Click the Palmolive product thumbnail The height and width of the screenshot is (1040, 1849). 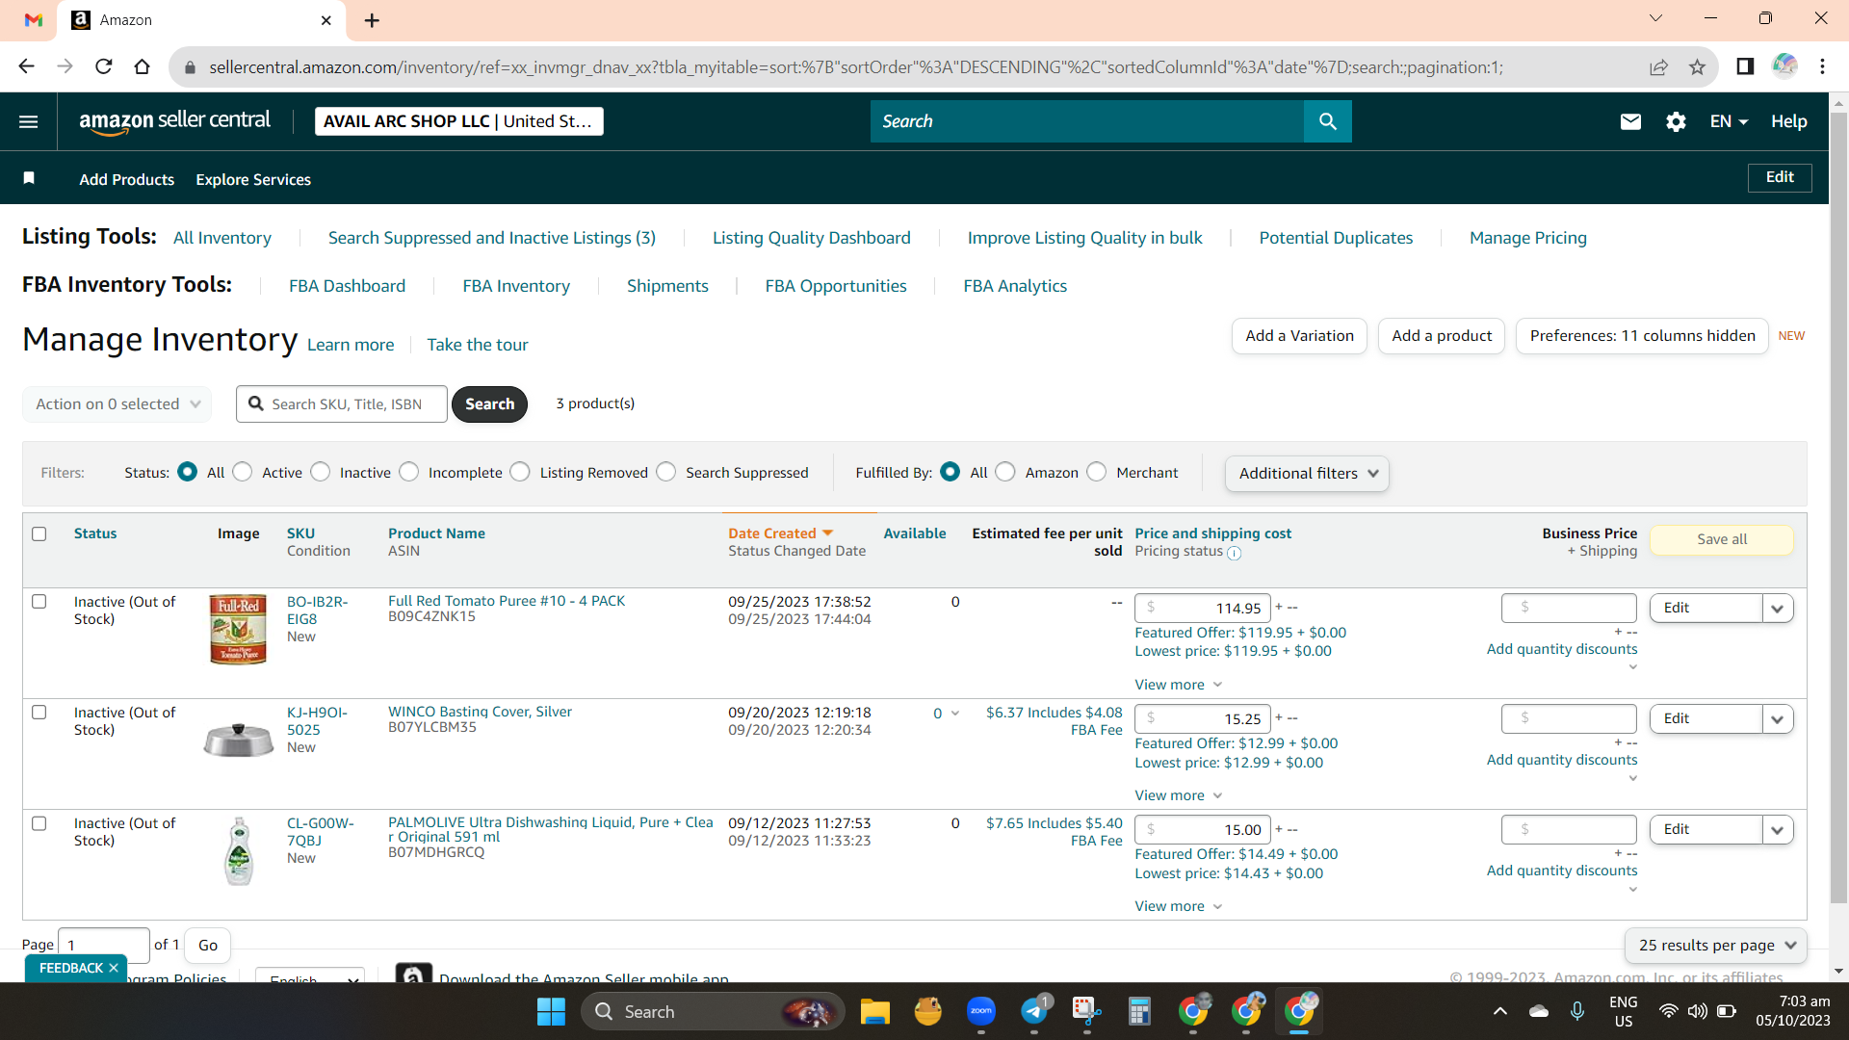tap(239, 851)
